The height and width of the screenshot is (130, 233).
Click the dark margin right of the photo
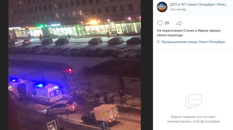point(147,65)
